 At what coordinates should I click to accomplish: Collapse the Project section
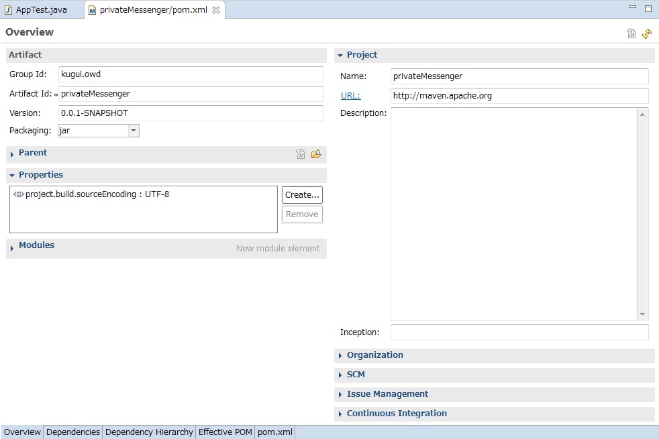[x=340, y=56]
